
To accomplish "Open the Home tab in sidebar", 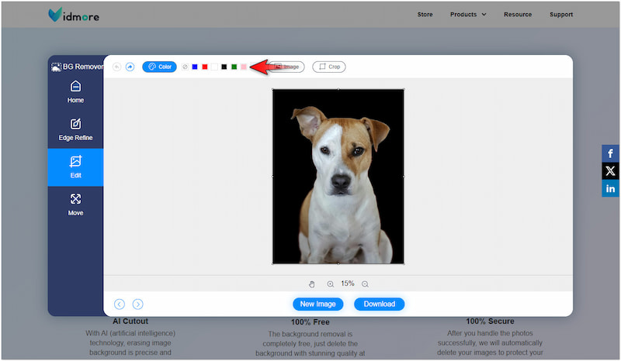I will (x=75, y=91).
